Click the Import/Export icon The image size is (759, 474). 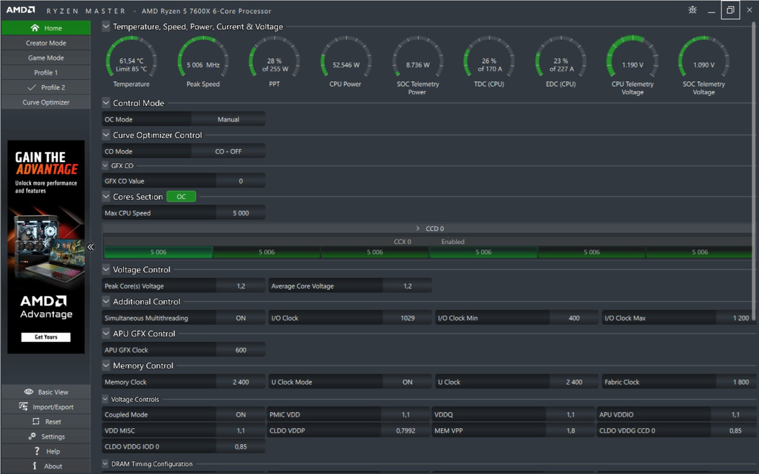point(23,406)
